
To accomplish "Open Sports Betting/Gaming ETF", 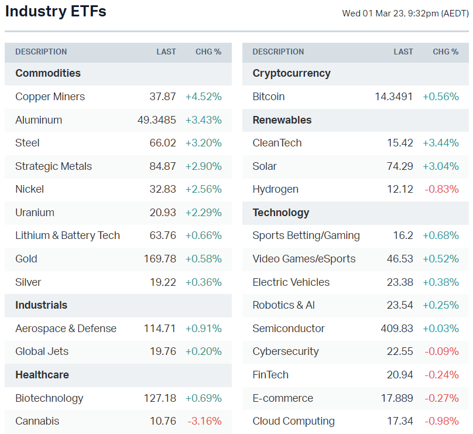I will click(x=306, y=235).
